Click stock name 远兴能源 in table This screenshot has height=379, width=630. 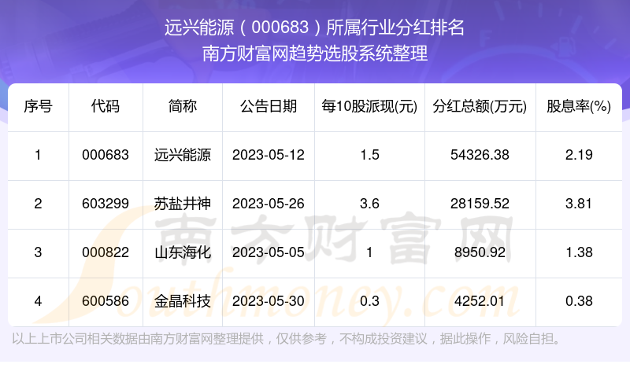pos(183,155)
